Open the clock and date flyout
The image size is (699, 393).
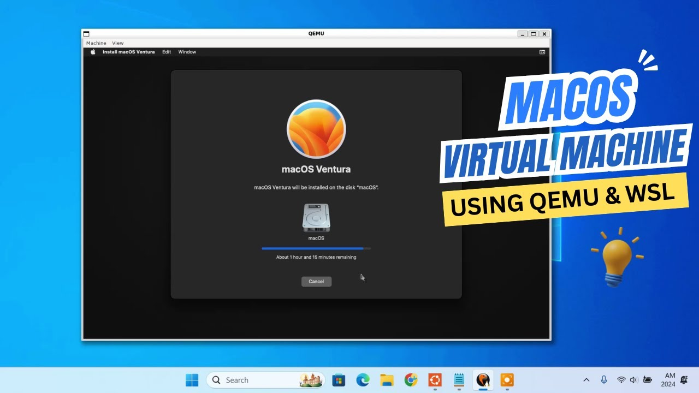coord(668,380)
